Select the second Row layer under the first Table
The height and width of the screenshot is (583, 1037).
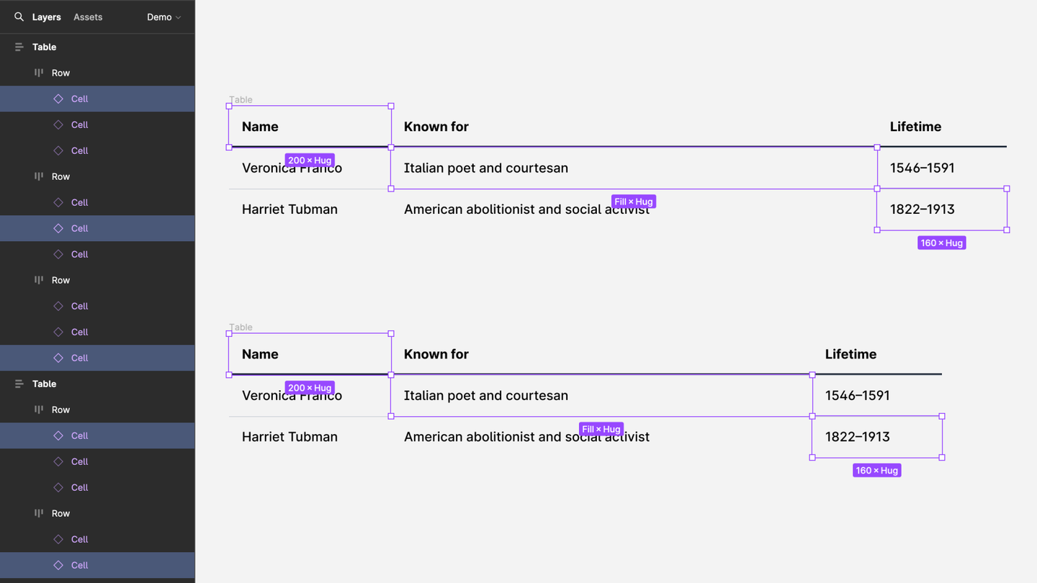[60, 176]
